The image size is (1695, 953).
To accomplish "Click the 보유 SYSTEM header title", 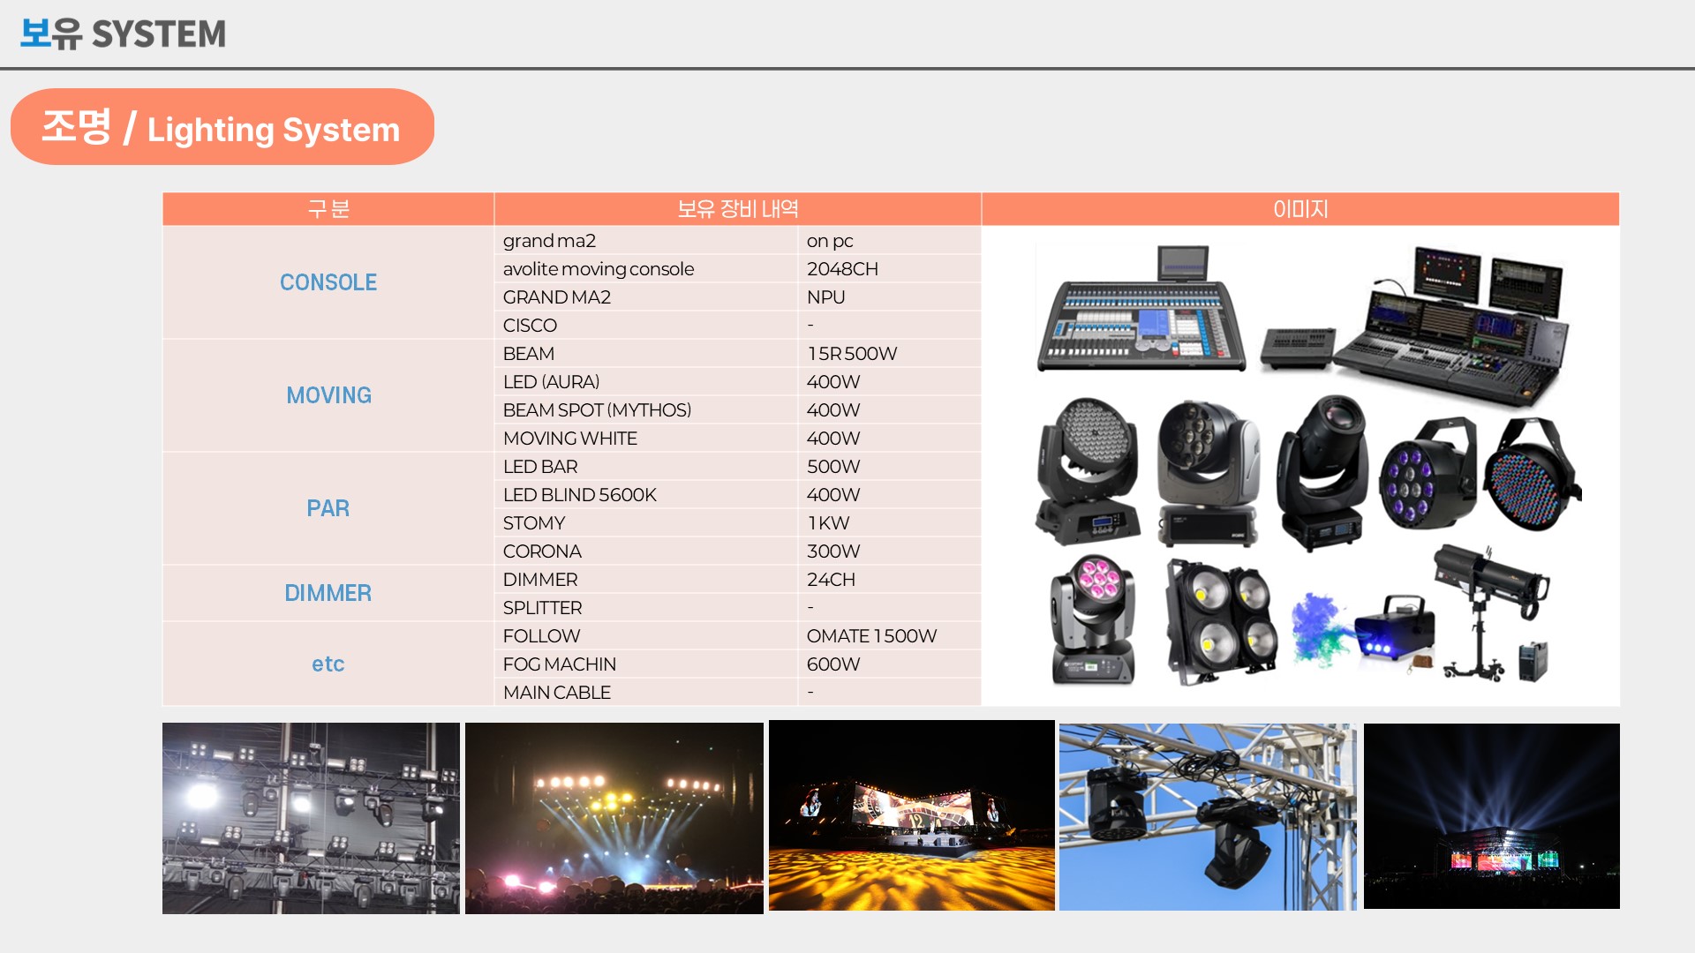I will (x=123, y=34).
